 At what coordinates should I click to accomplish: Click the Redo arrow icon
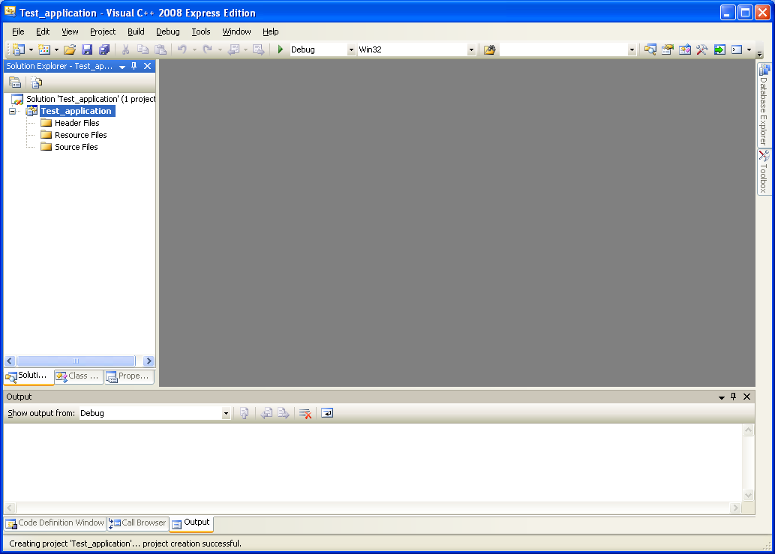208,49
